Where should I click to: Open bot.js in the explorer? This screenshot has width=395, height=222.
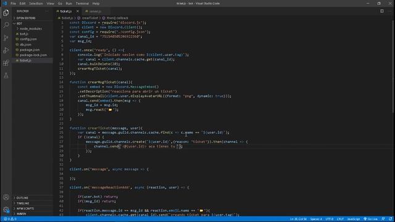pos(24,34)
